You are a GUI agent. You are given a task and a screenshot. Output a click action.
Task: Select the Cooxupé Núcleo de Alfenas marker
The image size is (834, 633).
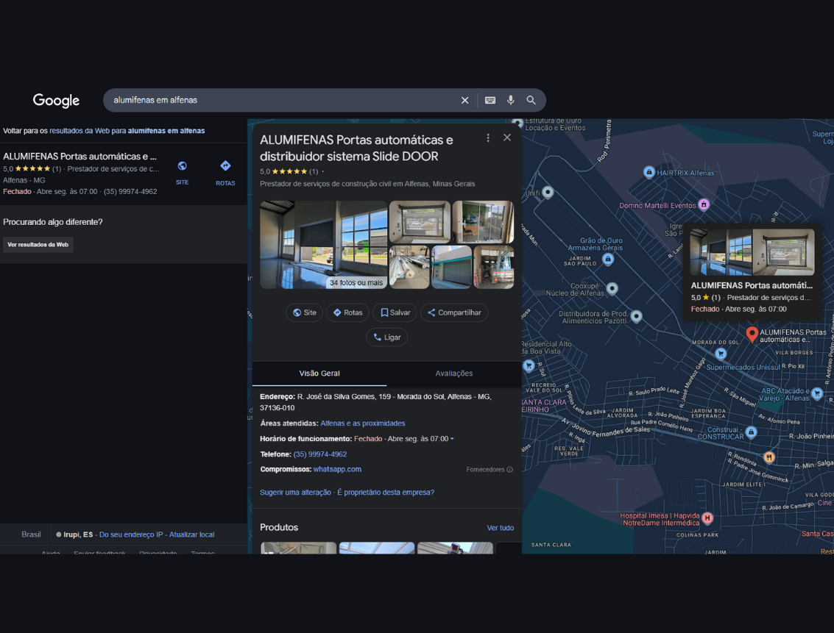tap(612, 288)
